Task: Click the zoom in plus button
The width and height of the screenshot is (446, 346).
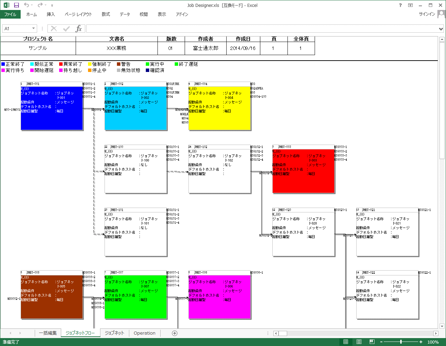Action: point(421,342)
